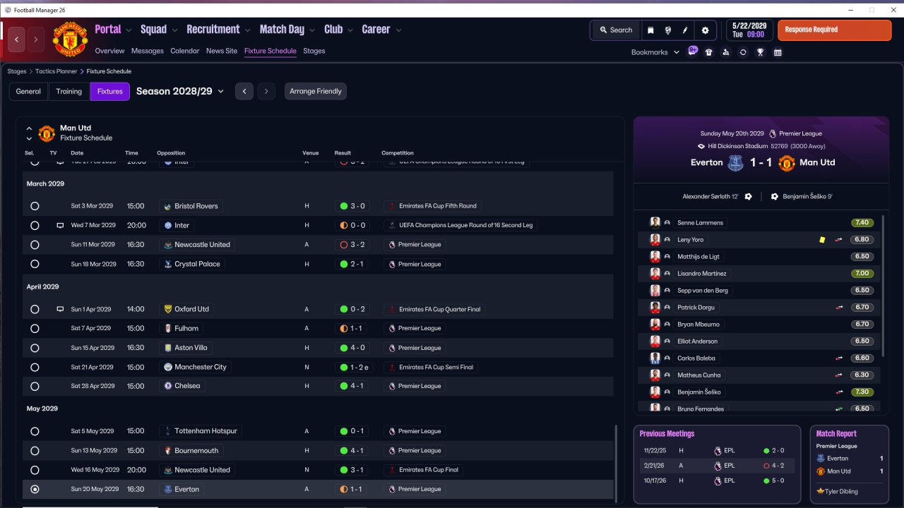Select the Bournemouth fixture radio button
The height and width of the screenshot is (508, 904).
coord(35,451)
